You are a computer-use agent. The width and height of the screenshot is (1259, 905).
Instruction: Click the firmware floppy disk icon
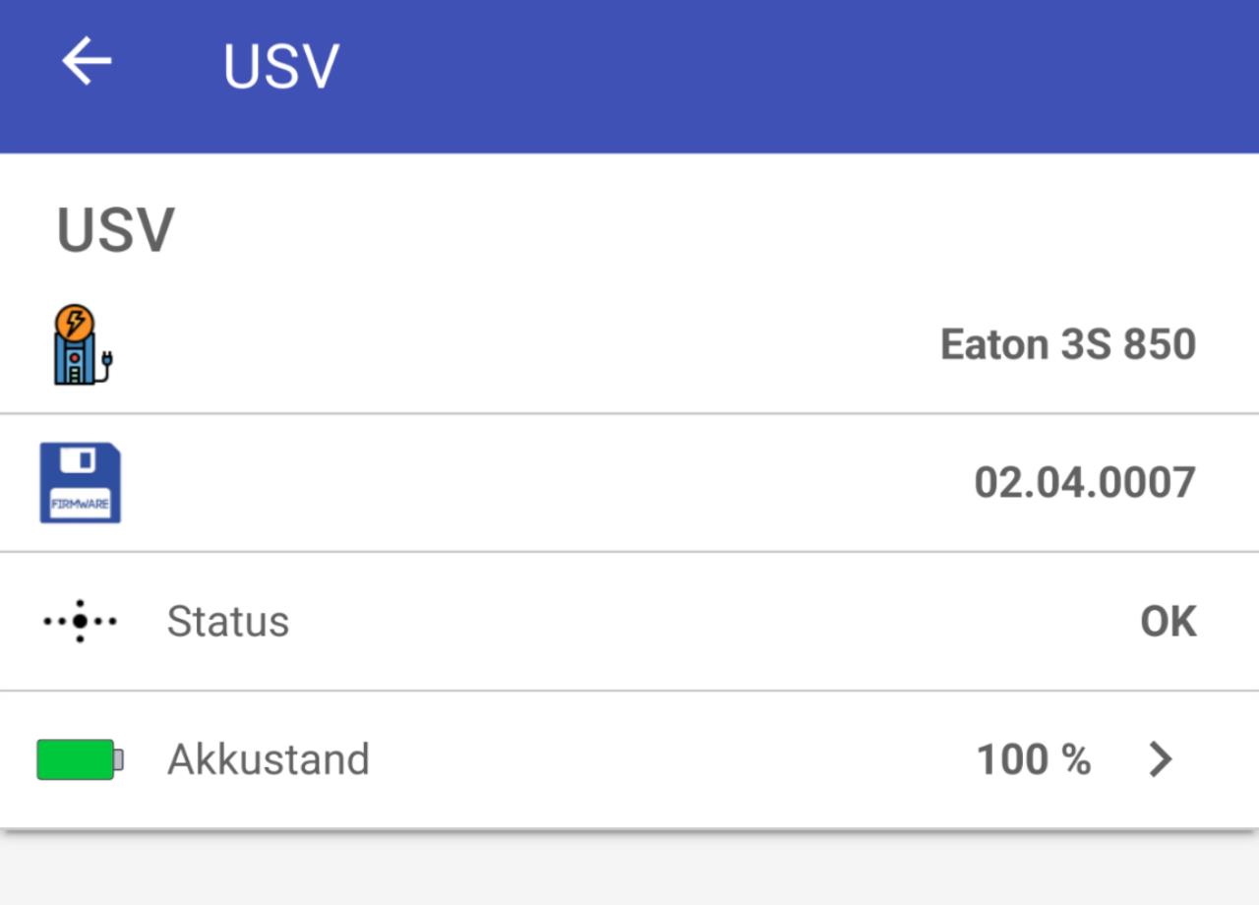80,482
